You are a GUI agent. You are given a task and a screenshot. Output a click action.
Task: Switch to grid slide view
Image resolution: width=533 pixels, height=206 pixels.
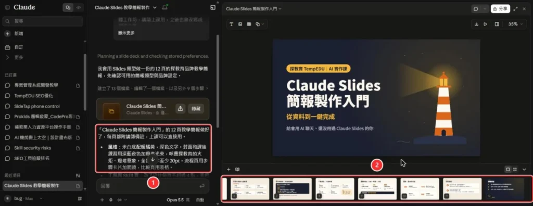click(x=515, y=169)
